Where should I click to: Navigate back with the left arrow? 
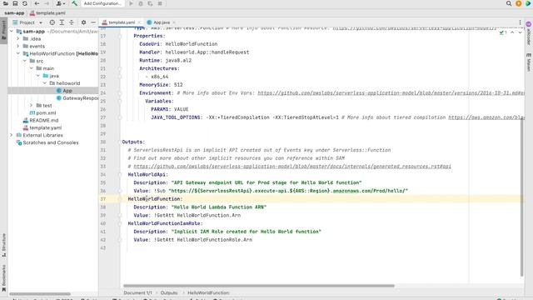tap(37, 3)
